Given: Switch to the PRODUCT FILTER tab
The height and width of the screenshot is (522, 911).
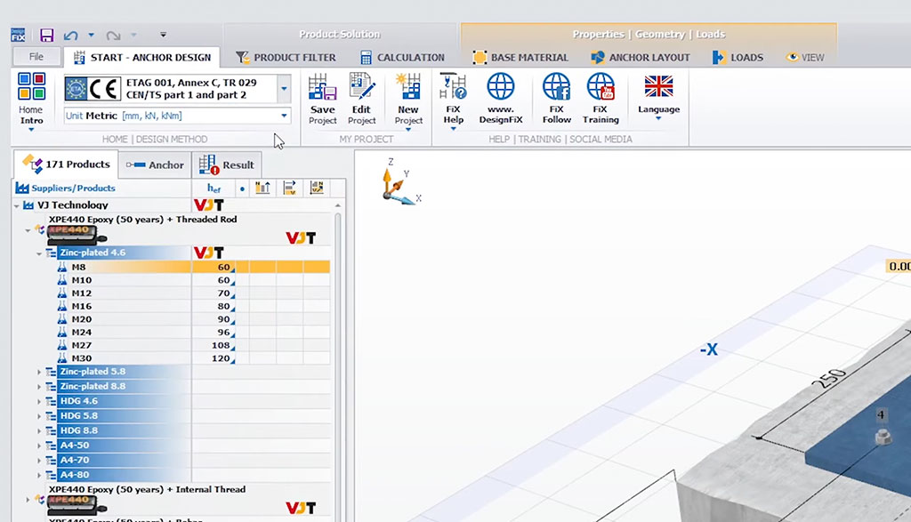Looking at the screenshot, I should pyautogui.click(x=286, y=58).
